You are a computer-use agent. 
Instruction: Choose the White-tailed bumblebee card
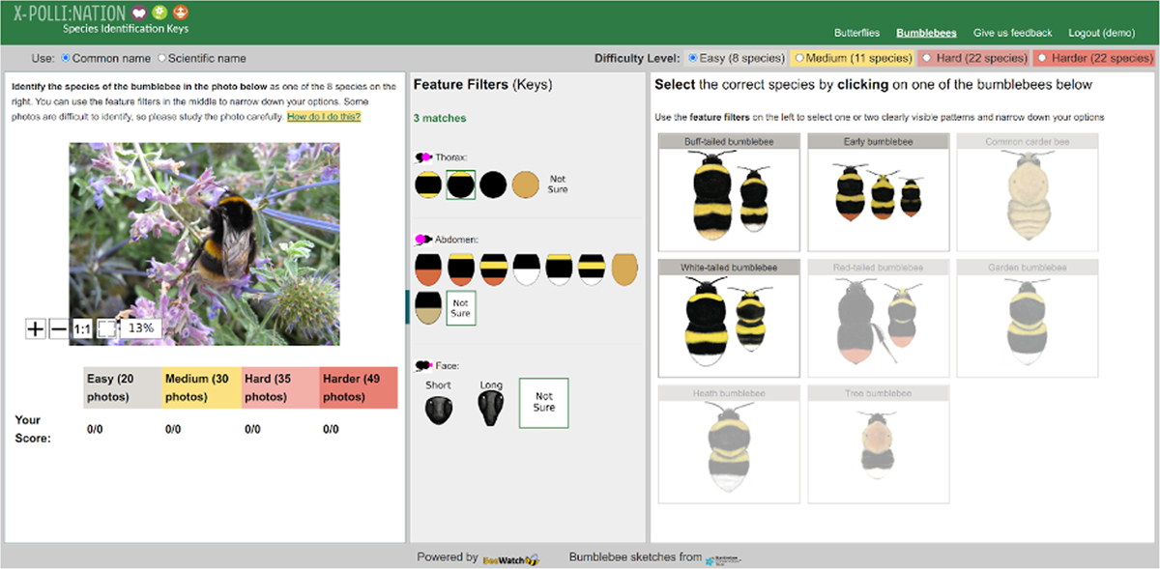729,318
